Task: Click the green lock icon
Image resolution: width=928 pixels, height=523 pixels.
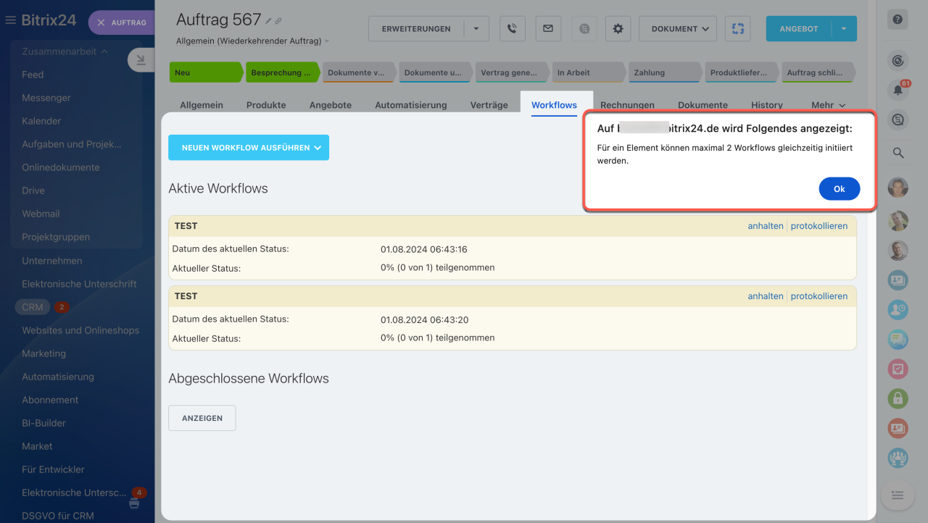Action: point(898,398)
